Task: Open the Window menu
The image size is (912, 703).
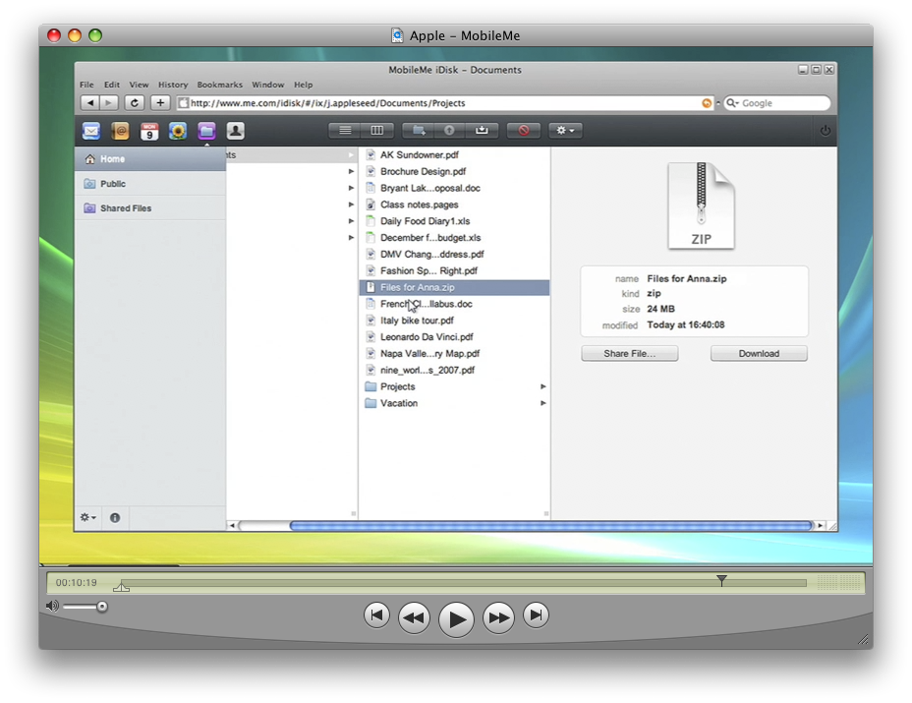Action: [268, 85]
